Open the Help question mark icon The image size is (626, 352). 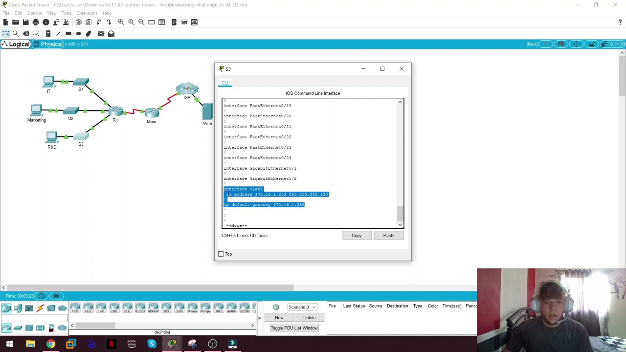620,22
